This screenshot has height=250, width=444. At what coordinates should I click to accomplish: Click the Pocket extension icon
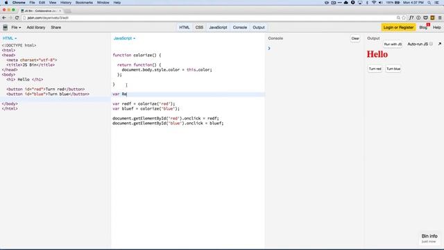tap(425, 18)
